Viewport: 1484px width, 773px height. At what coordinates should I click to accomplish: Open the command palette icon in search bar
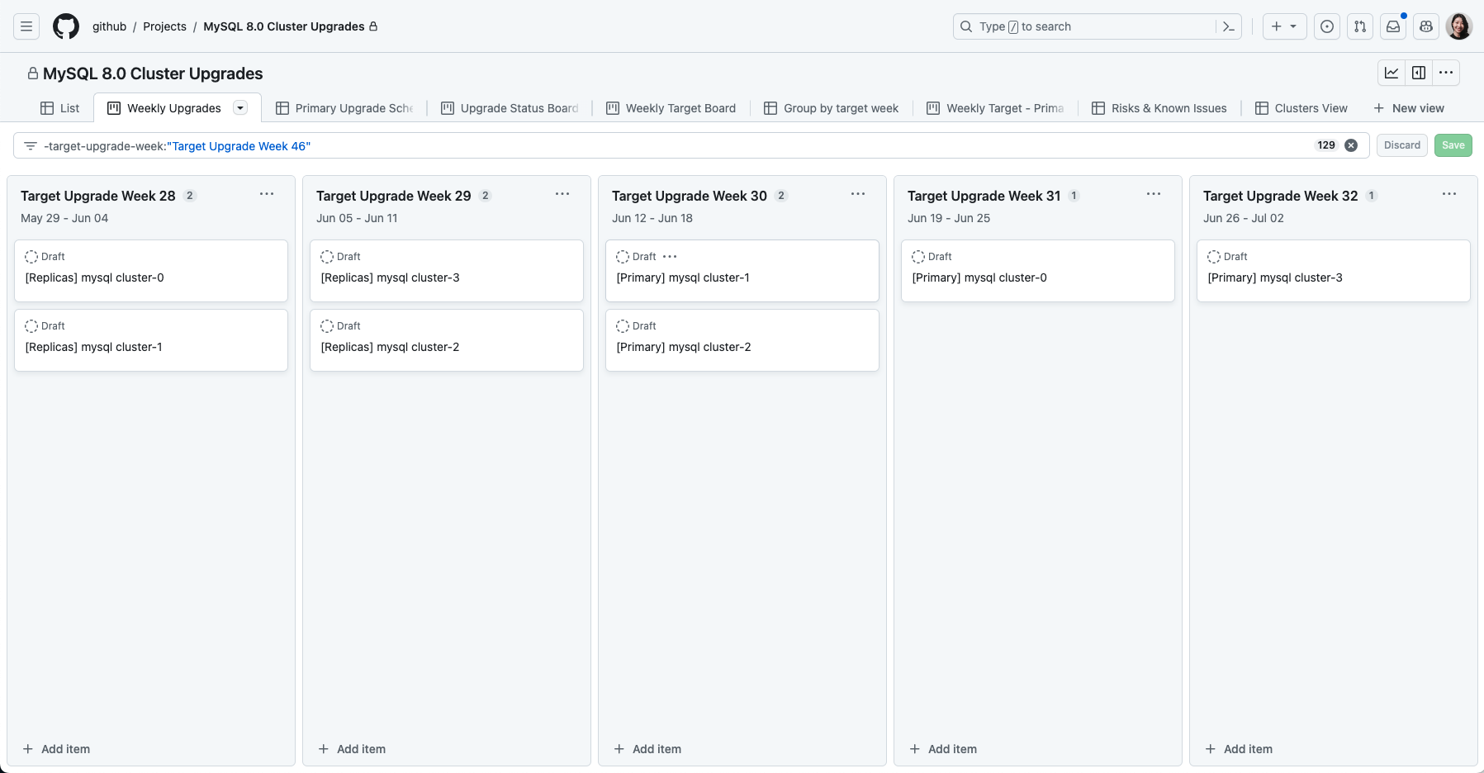click(1229, 26)
